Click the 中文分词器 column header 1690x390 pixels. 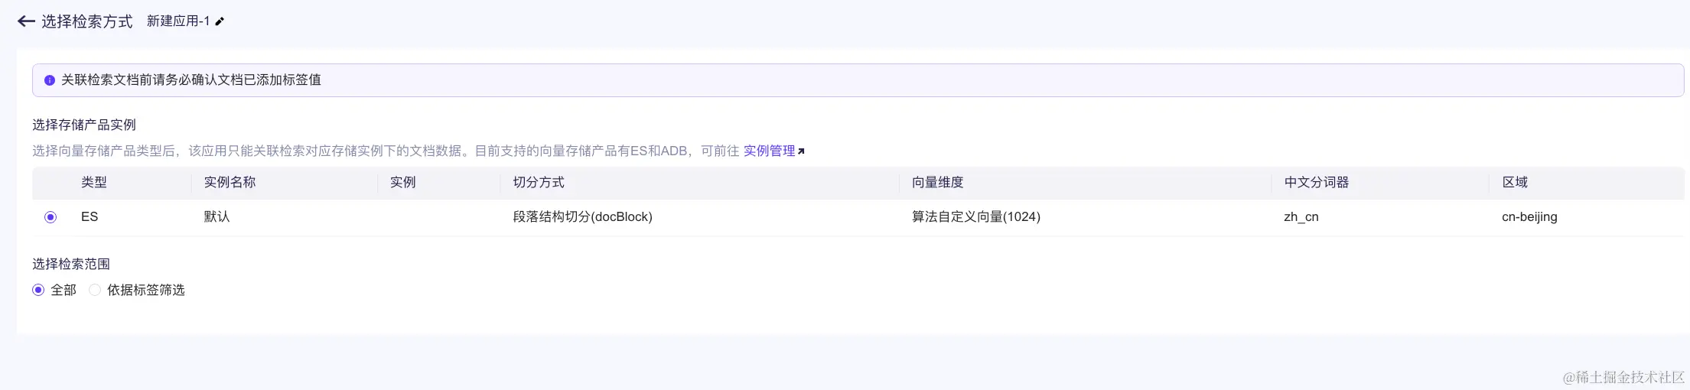(1317, 182)
